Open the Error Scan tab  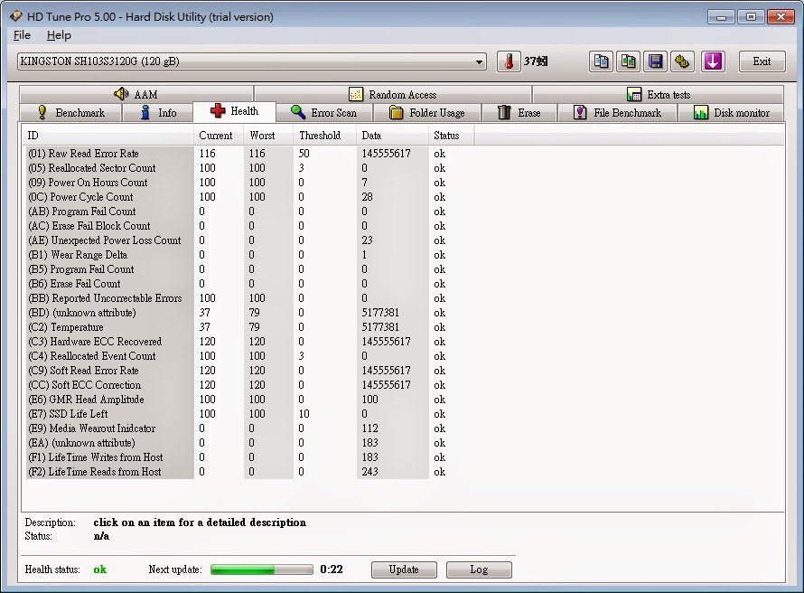click(324, 112)
